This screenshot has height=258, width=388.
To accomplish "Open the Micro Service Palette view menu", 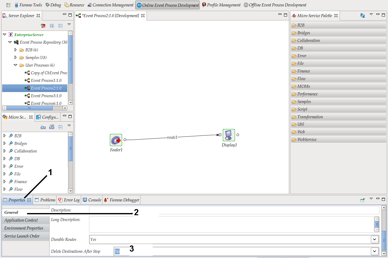I will point(371,14).
